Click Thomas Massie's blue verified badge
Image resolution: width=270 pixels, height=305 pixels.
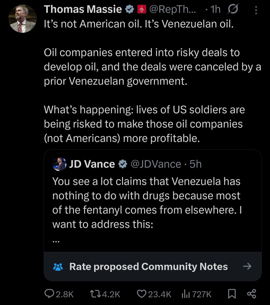tap(129, 10)
